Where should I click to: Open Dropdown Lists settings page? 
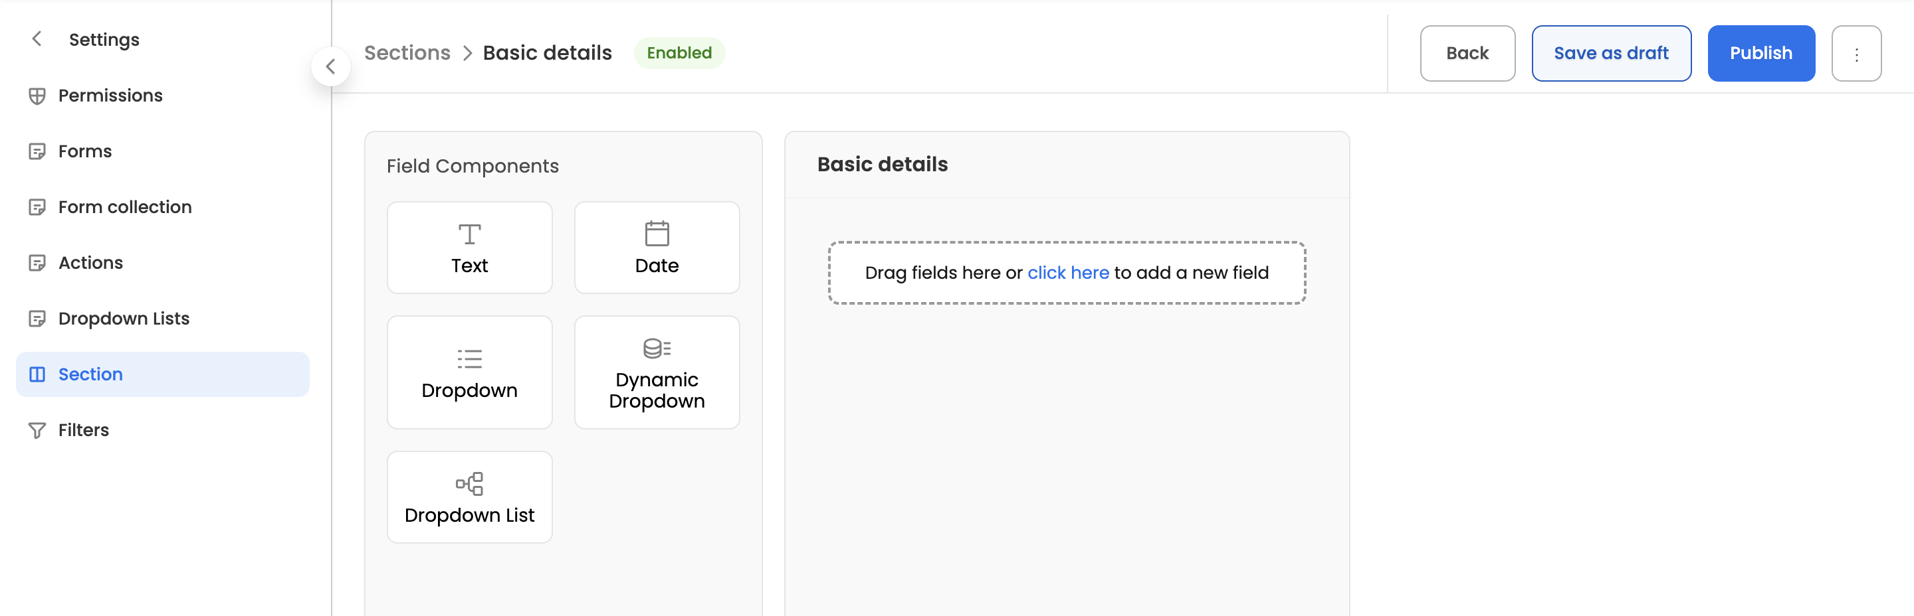tap(124, 319)
